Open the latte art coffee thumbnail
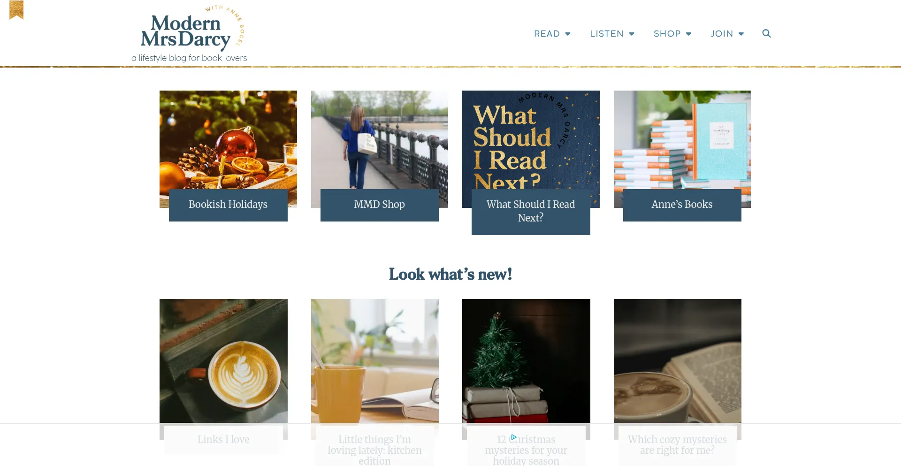The width and height of the screenshot is (901, 466). (x=223, y=361)
